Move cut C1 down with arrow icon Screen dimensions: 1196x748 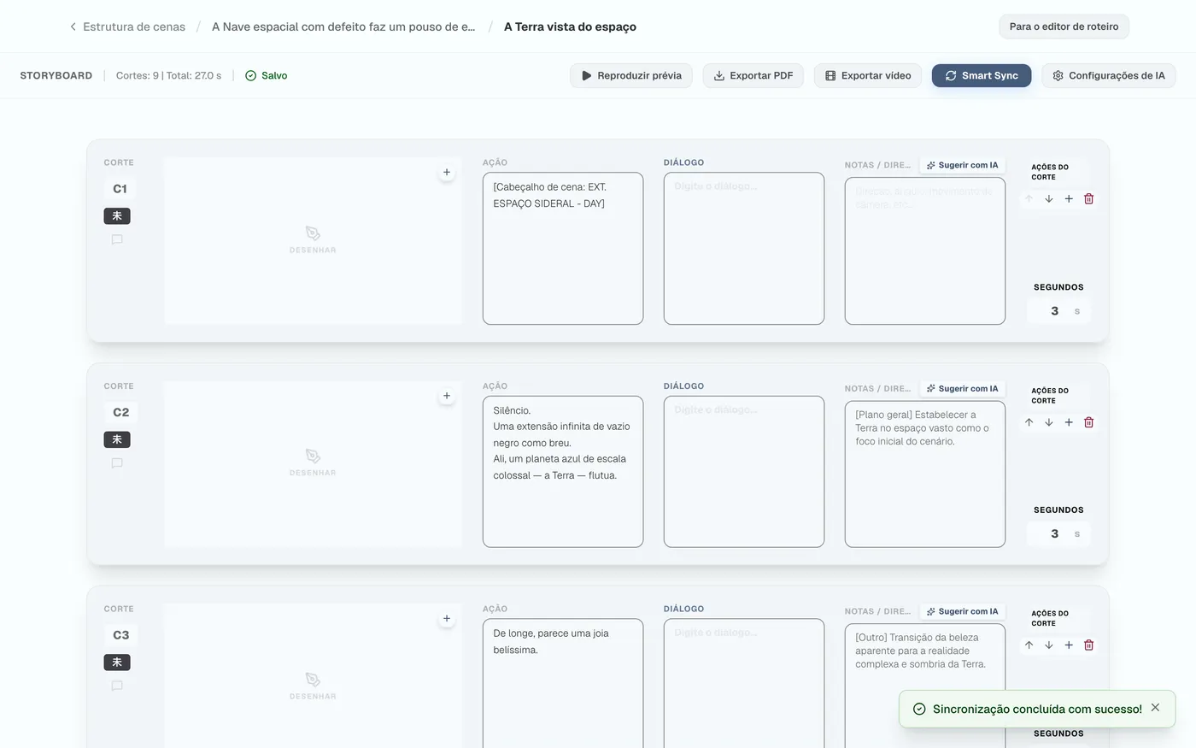(x=1049, y=199)
